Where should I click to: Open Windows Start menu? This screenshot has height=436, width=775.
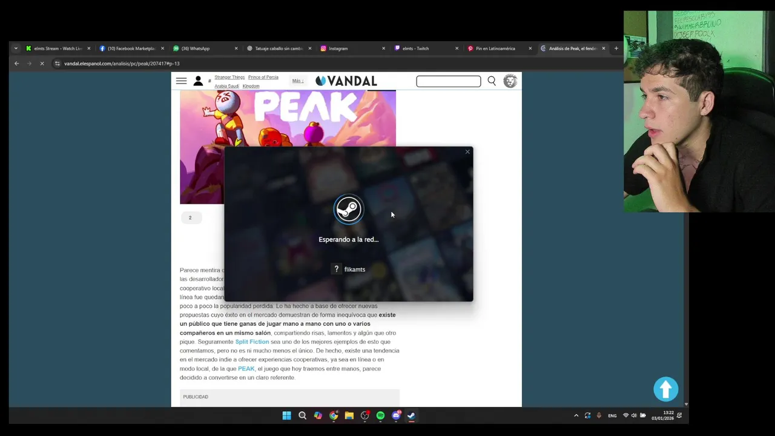[x=286, y=415]
